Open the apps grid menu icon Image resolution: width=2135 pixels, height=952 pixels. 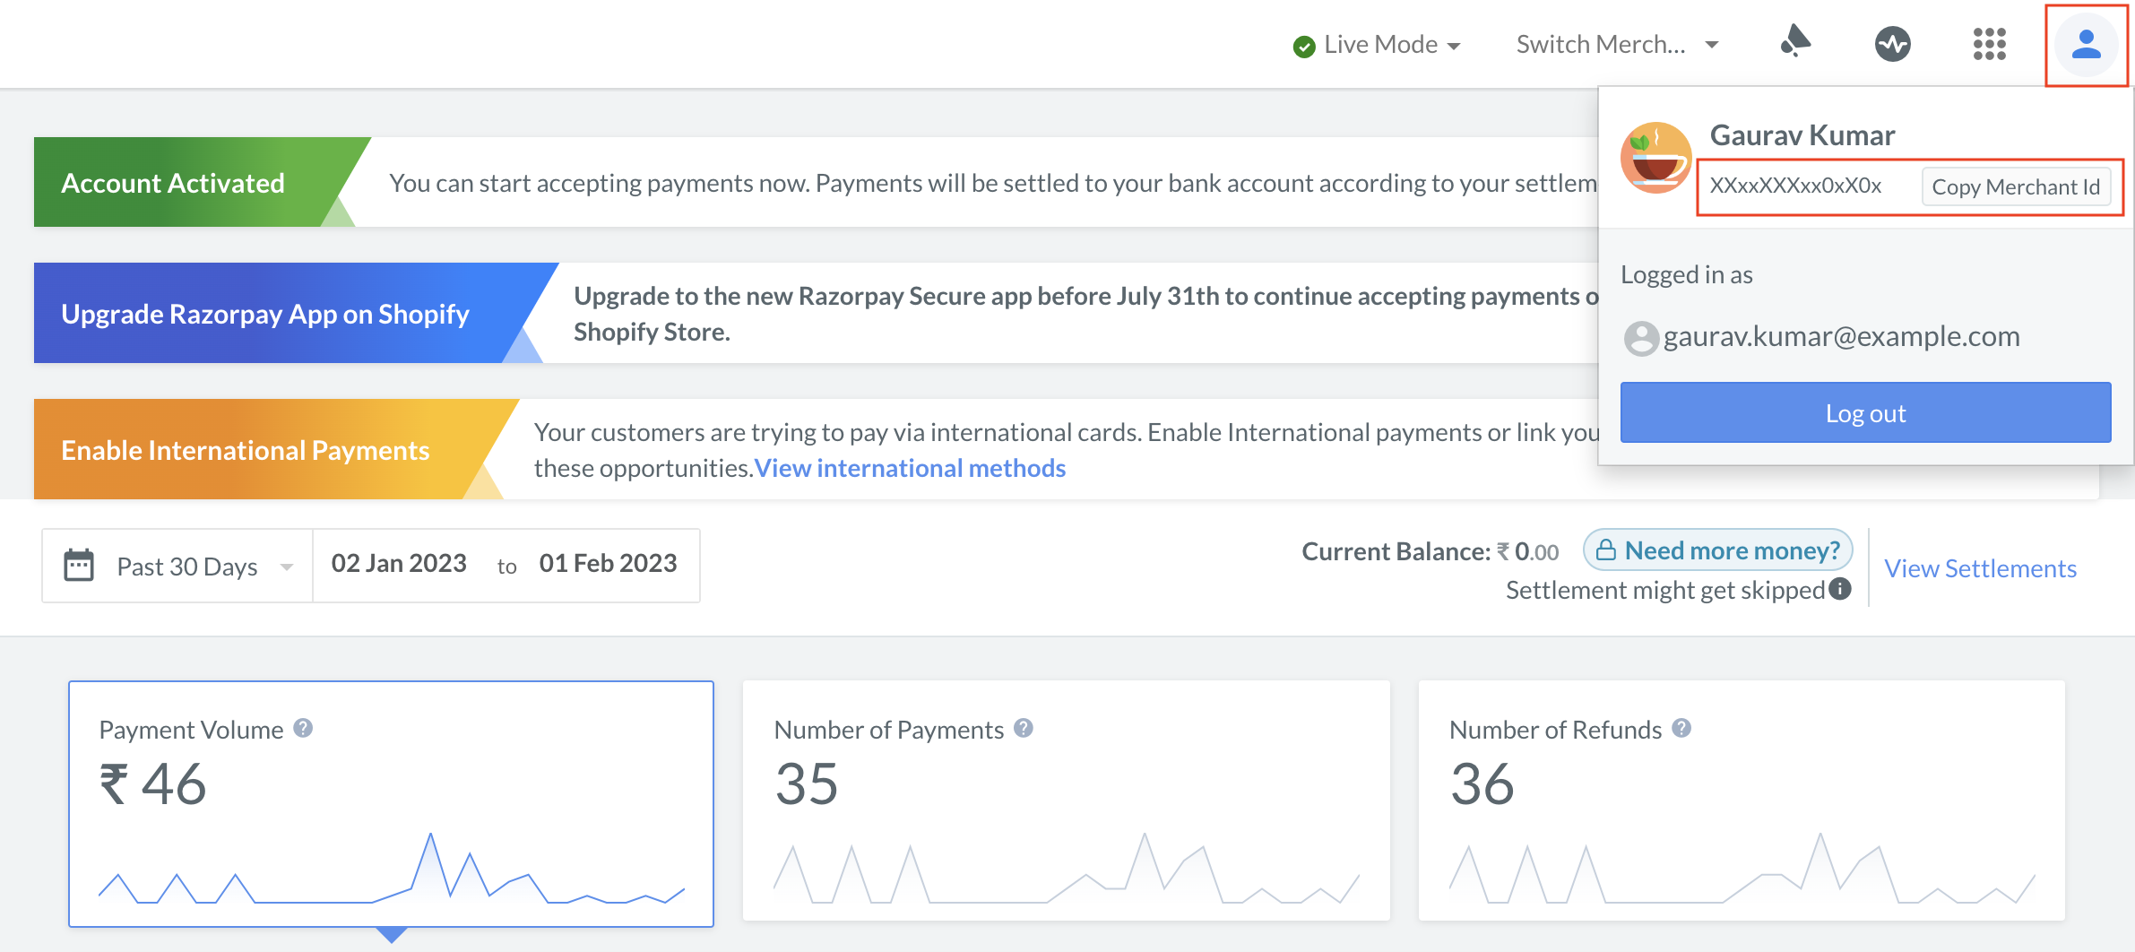pyautogui.click(x=1989, y=43)
